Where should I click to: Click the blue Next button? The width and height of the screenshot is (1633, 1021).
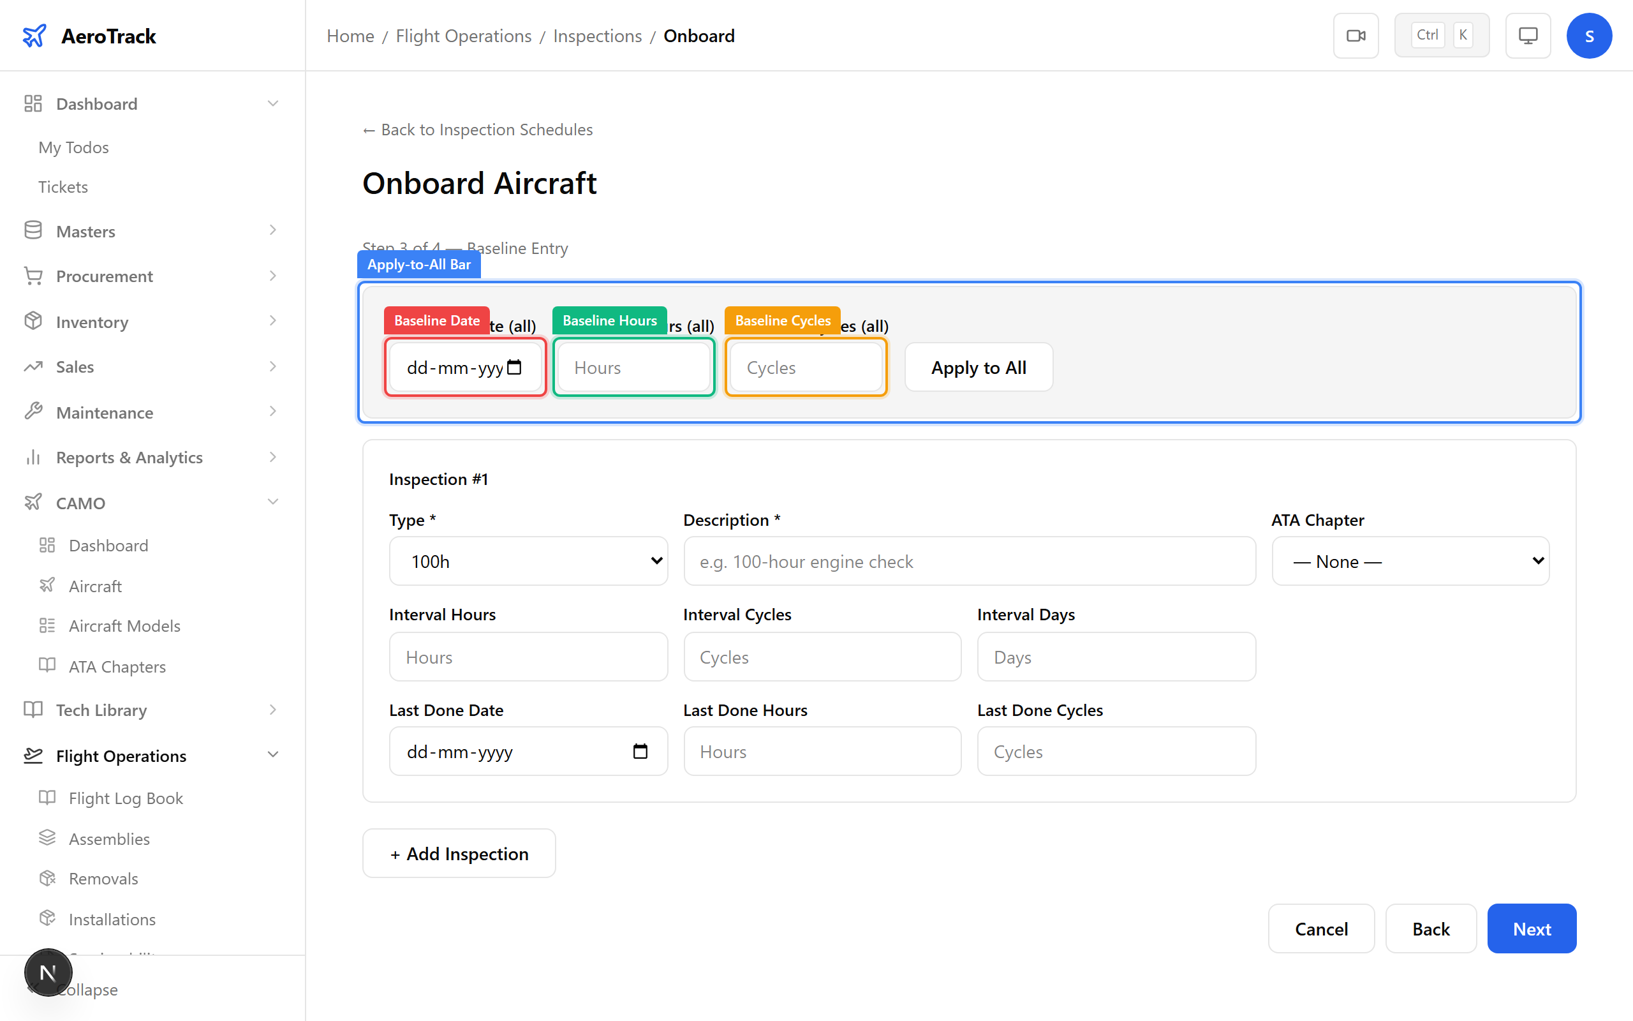pyautogui.click(x=1531, y=928)
